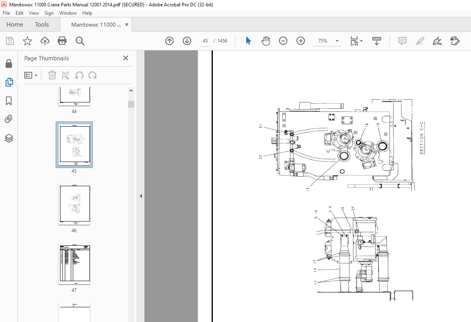Collapse the navigation pane arrow
471x322 pixels.
click(x=140, y=196)
